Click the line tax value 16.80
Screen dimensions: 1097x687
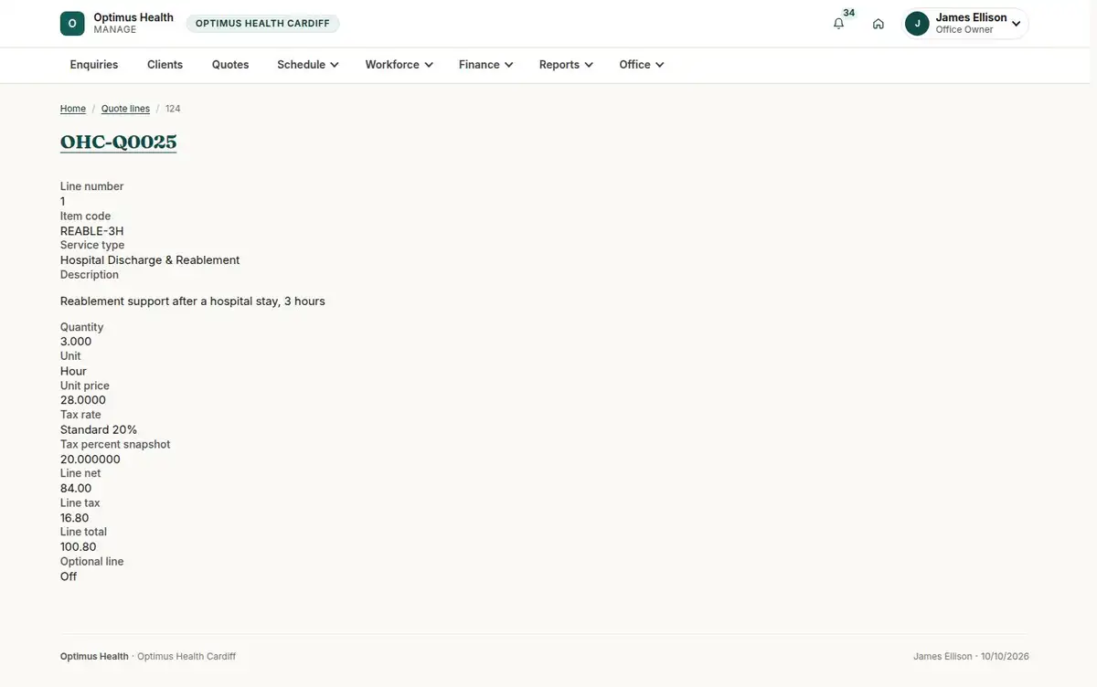point(75,518)
